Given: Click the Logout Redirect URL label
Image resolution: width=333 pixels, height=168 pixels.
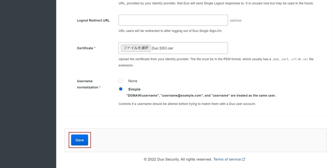Looking at the screenshot, I should pyautogui.click(x=93, y=21).
